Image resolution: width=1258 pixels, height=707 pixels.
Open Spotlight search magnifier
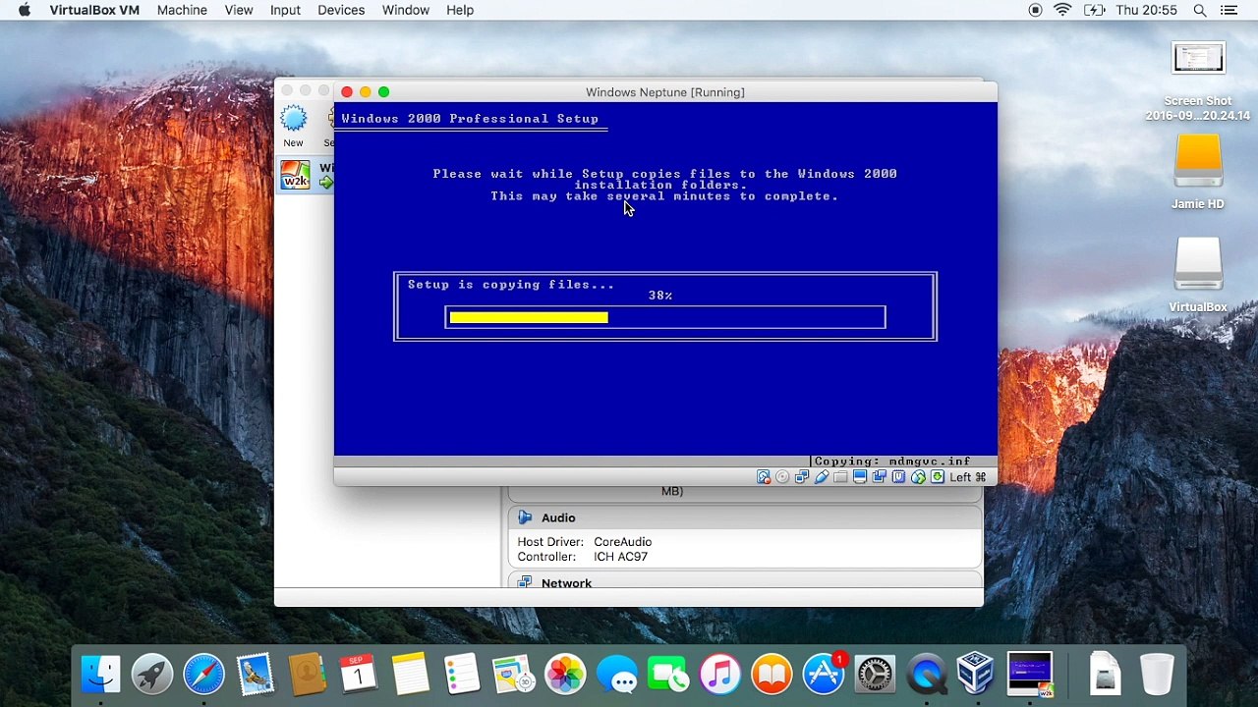[1200, 10]
